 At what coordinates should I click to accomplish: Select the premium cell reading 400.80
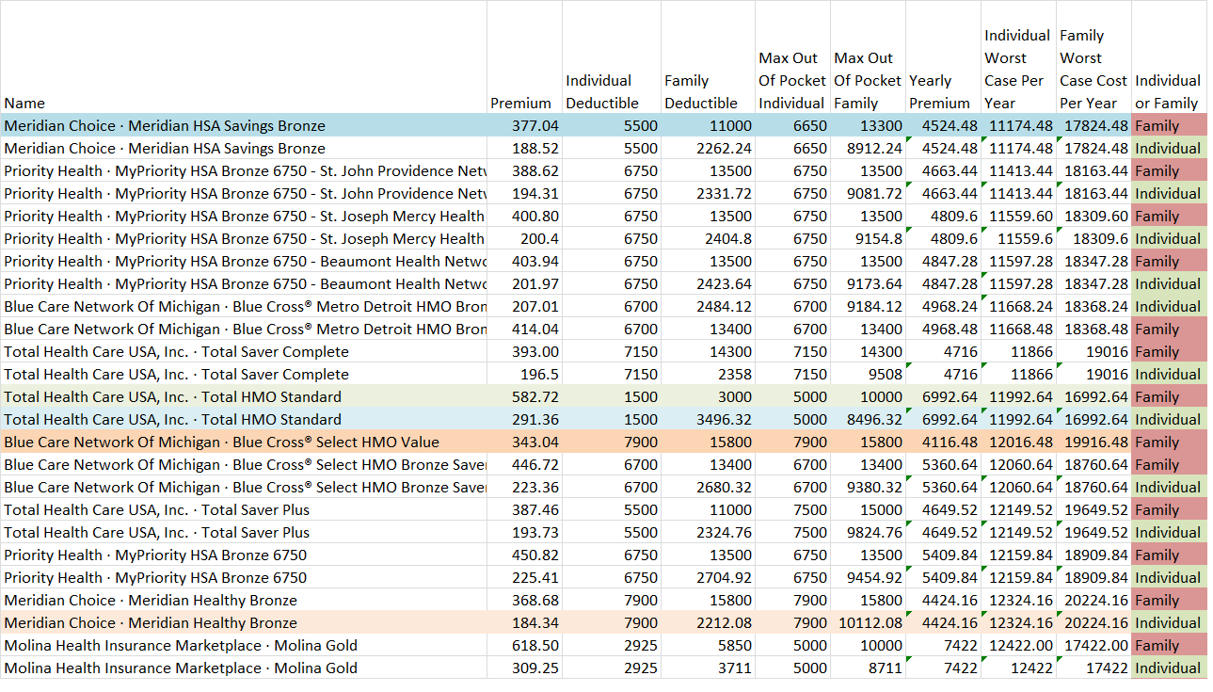(x=524, y=216)
